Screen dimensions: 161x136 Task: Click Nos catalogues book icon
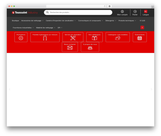coord(94,38)
